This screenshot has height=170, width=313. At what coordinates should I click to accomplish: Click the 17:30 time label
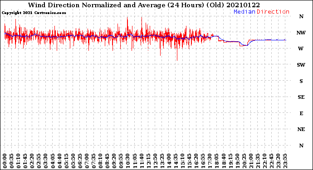[210, 161]
